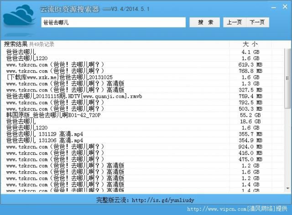Close the 云流Bt资源搜索器 window
This screenshot has height=215, width=292.
(x=285, y=7)
